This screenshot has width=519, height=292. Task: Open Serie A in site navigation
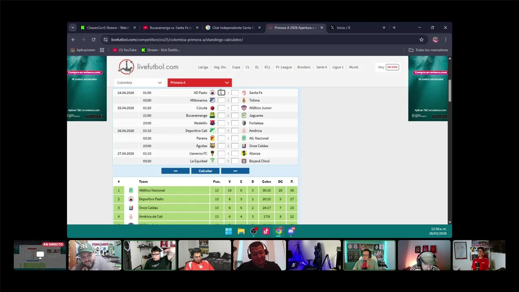tap(322, 67)
